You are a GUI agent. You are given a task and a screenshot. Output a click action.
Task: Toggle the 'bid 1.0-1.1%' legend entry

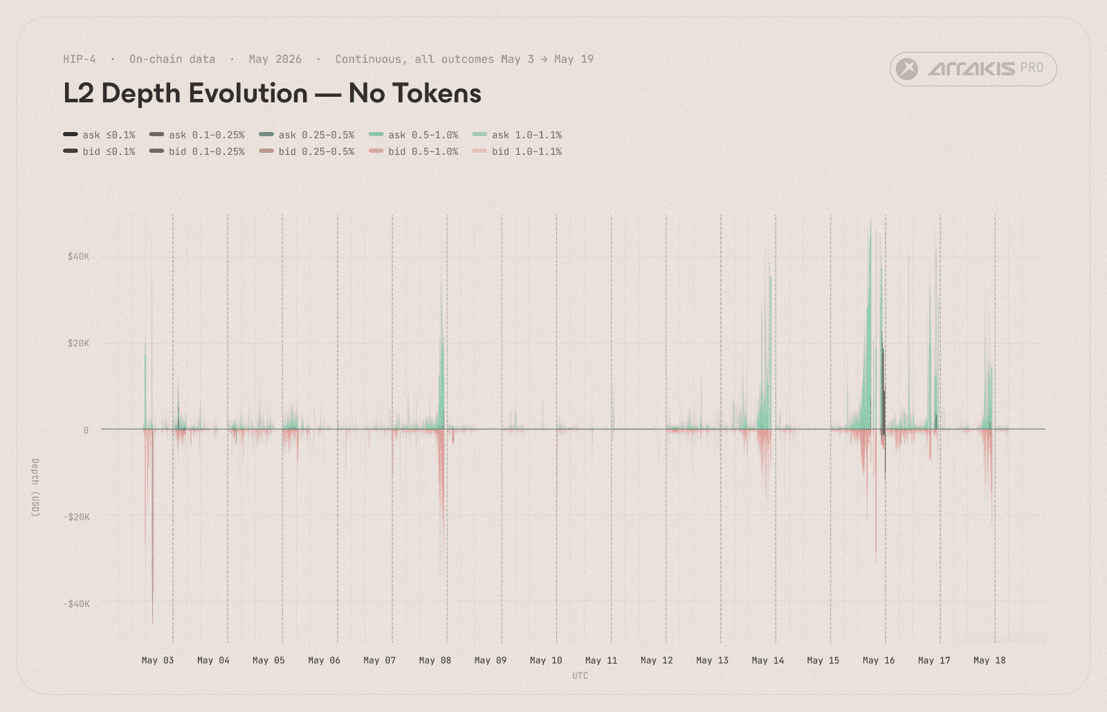click(x=517, y=151)
